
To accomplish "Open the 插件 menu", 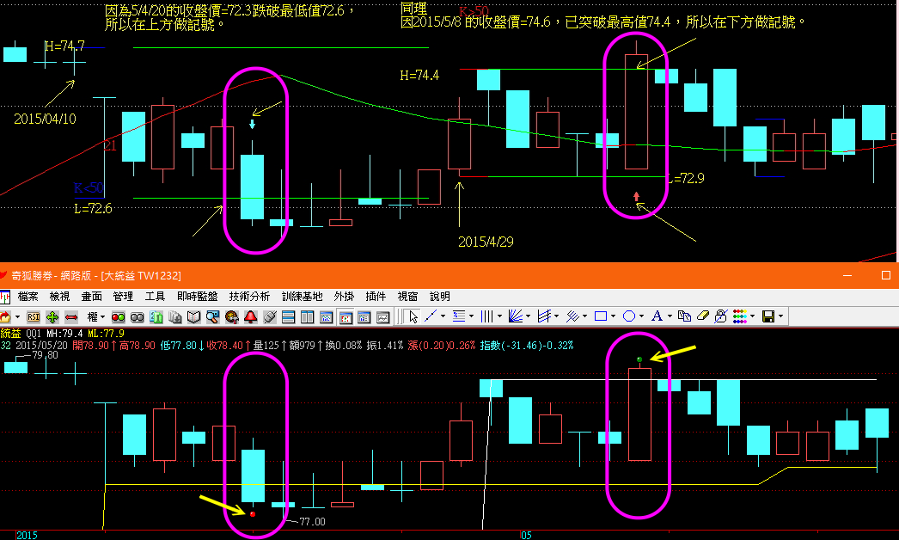I will [x=376, y=297].
